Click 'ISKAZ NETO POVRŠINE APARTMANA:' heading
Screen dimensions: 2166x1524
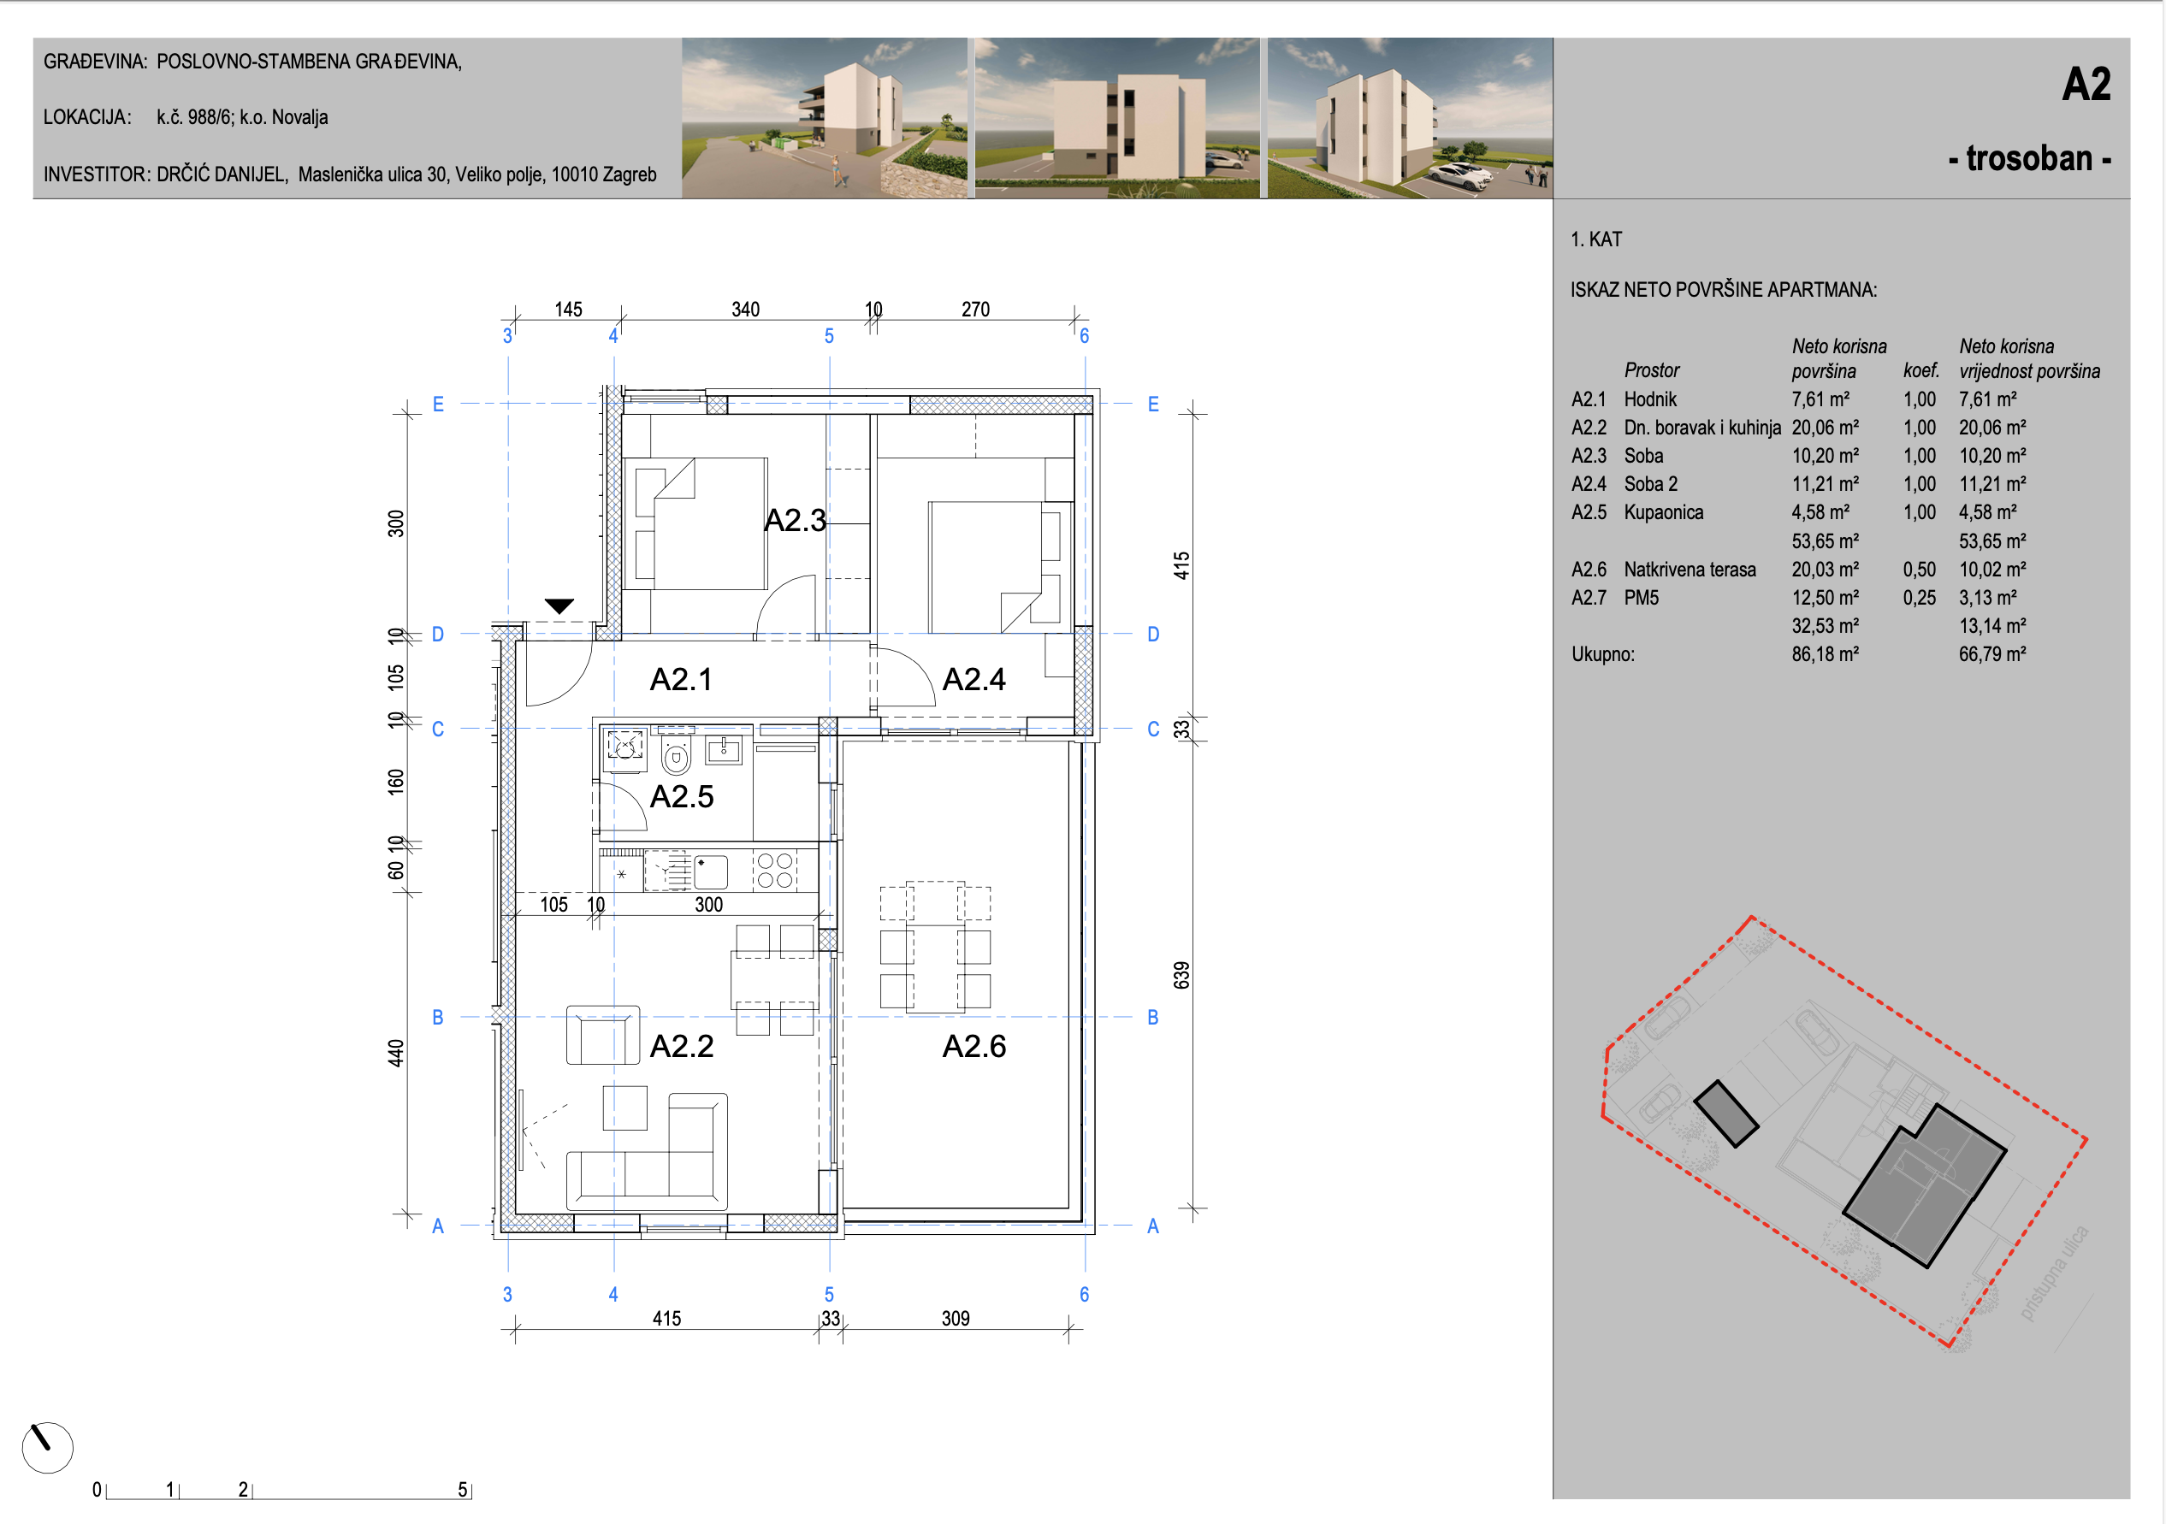(1724, 290)
